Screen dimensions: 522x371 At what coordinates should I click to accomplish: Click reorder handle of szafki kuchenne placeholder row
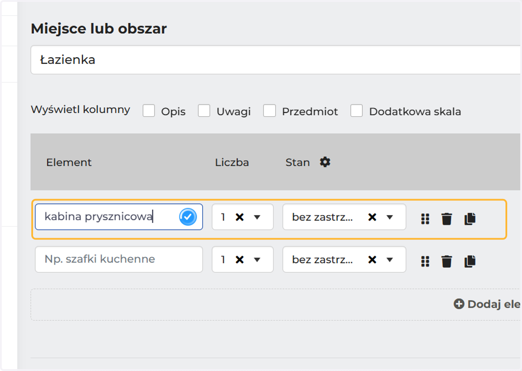425,261
